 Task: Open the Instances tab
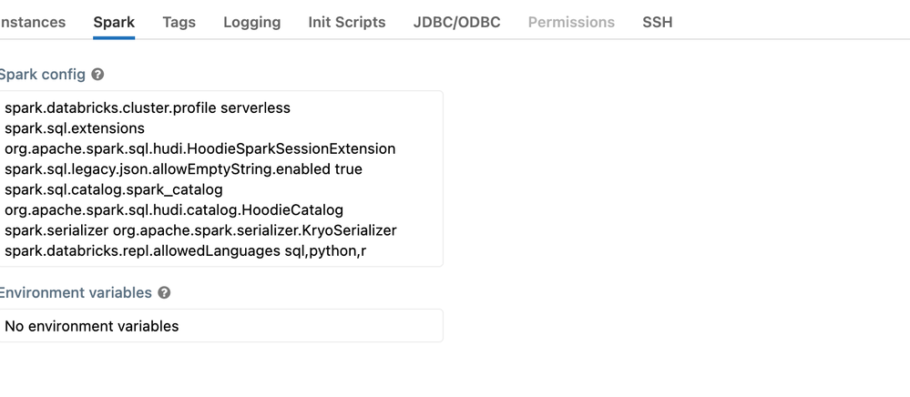tap(33, 22)
